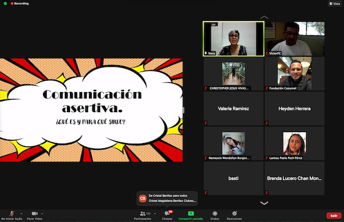Select Larissa Paola Pech Pérez tile

coord(295,144)
